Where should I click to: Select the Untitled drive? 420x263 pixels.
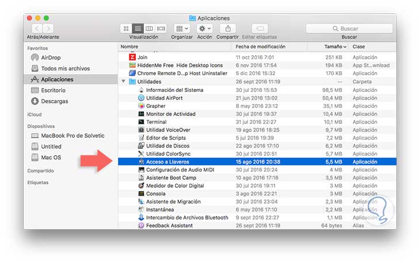coord(51,146)
